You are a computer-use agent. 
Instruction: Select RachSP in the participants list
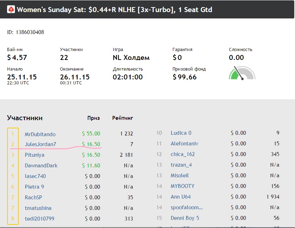[x=33, y=198]
